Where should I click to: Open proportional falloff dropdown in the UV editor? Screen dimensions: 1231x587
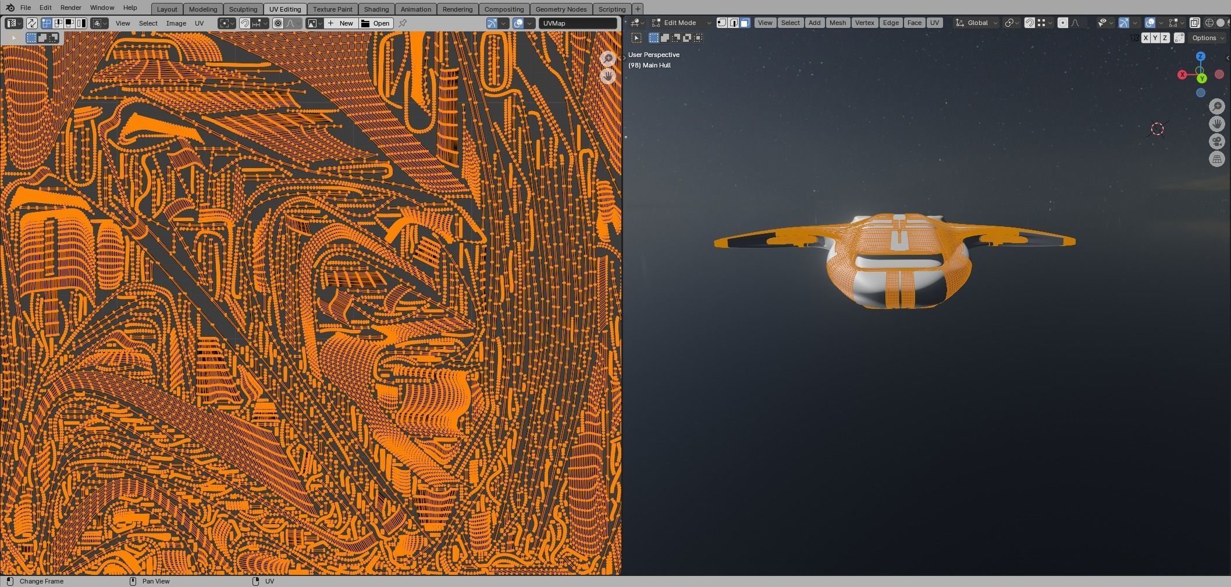293,23
